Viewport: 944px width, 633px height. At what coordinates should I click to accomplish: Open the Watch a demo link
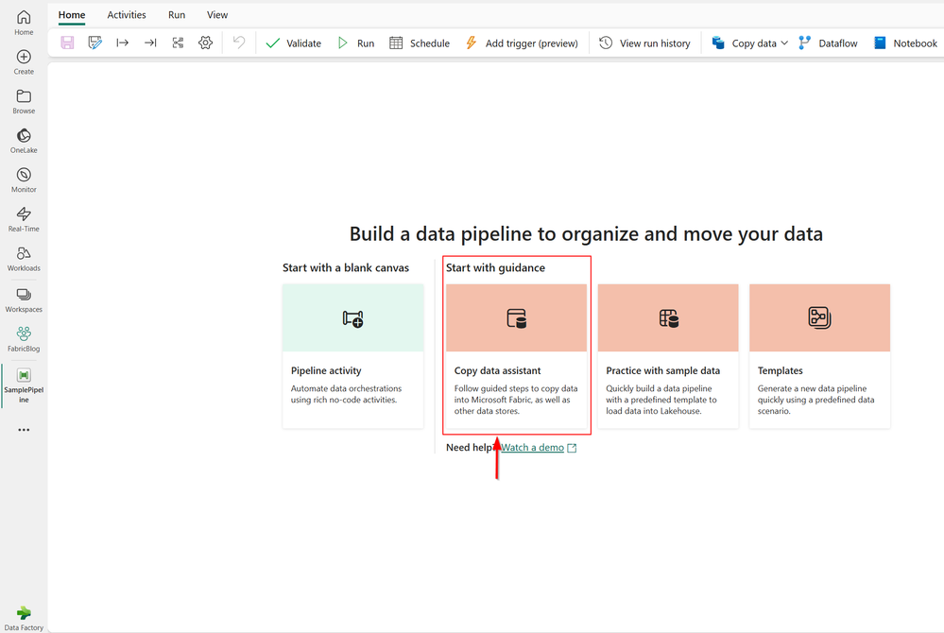533,447
